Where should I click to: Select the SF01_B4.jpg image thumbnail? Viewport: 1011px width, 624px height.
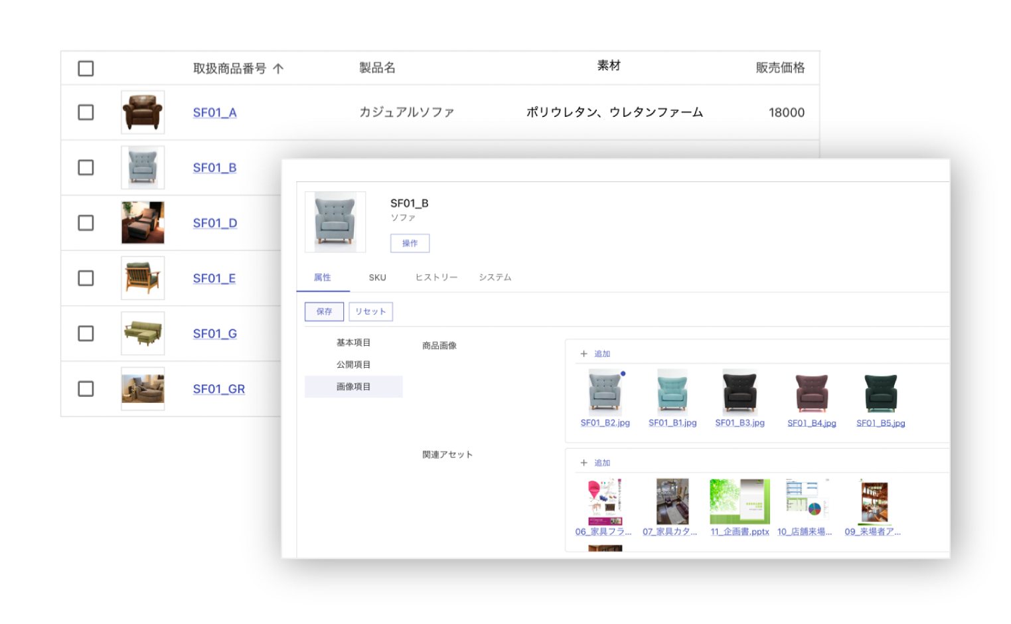tap(811, 392)
